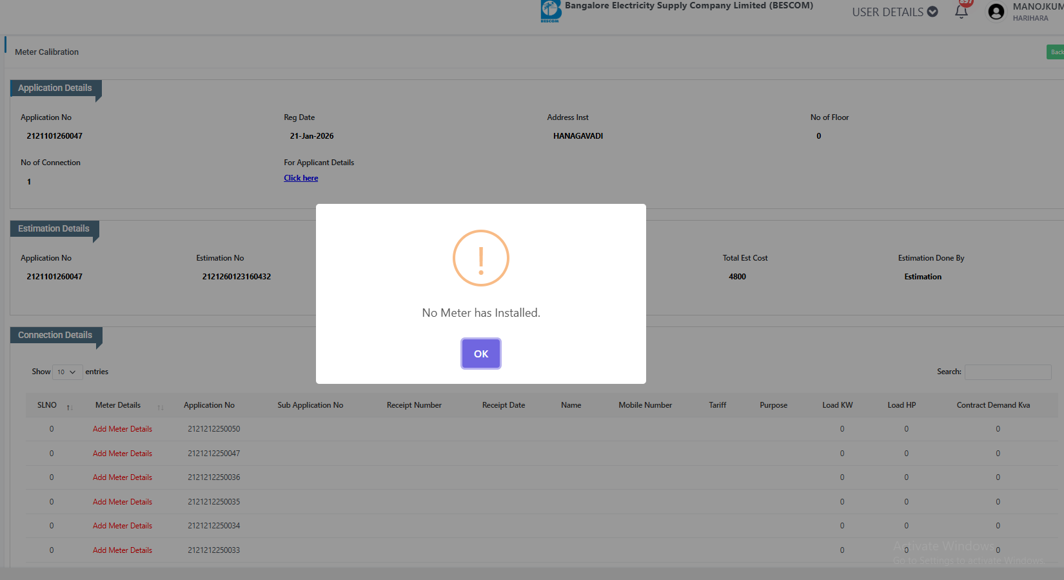Select the Application Details section tab
The width and height of the screenshot is (1064, 580).
(x=55, y=88)
